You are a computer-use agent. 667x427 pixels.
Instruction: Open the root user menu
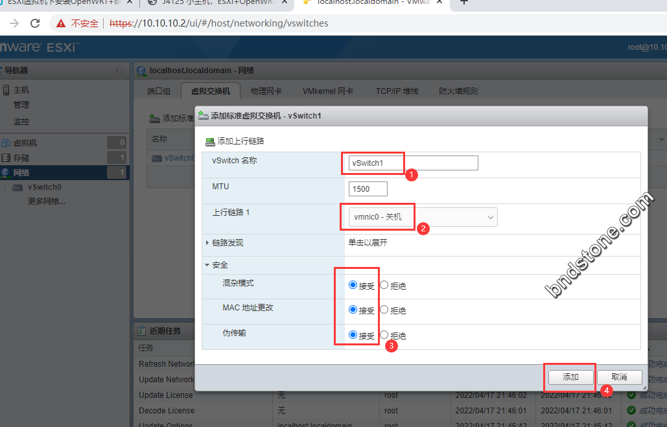(x=647, y=47)
